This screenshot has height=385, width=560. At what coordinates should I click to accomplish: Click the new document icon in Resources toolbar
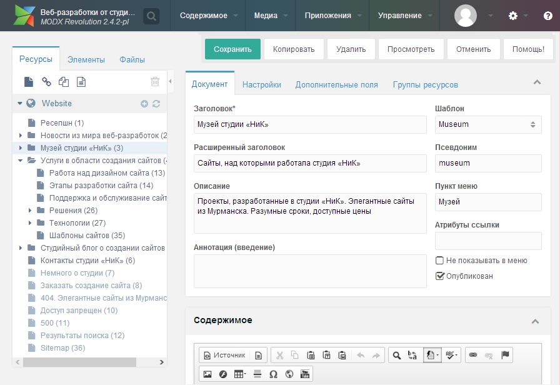click(29, 82)
